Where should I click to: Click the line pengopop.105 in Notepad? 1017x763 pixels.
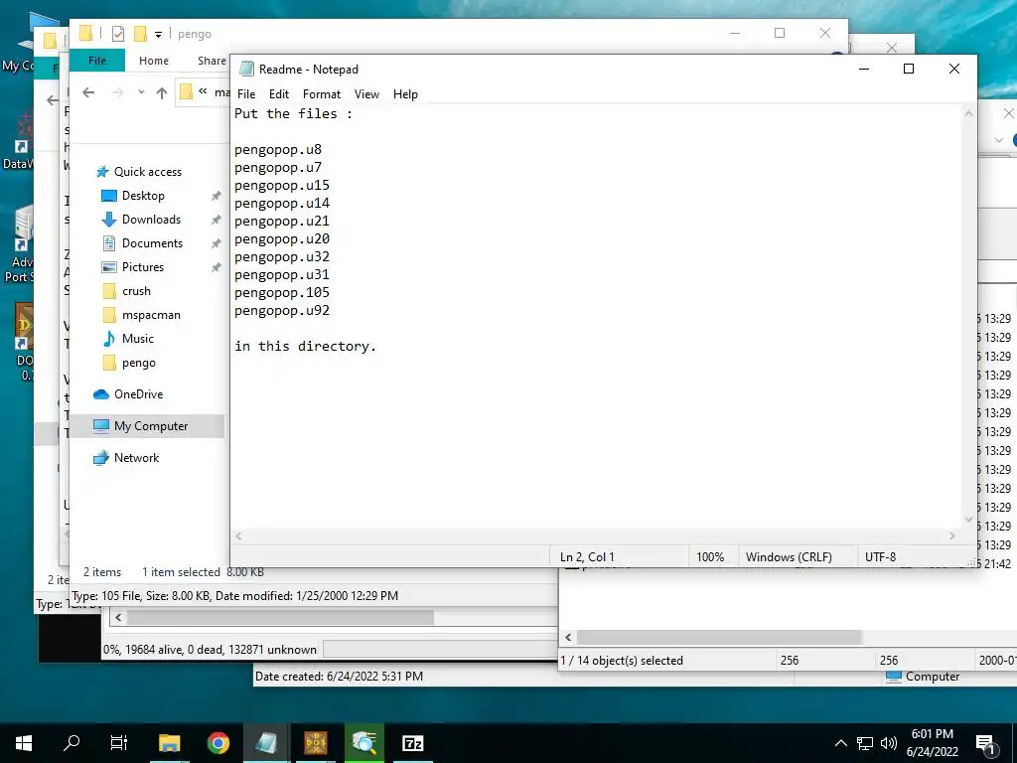(281, 293)
